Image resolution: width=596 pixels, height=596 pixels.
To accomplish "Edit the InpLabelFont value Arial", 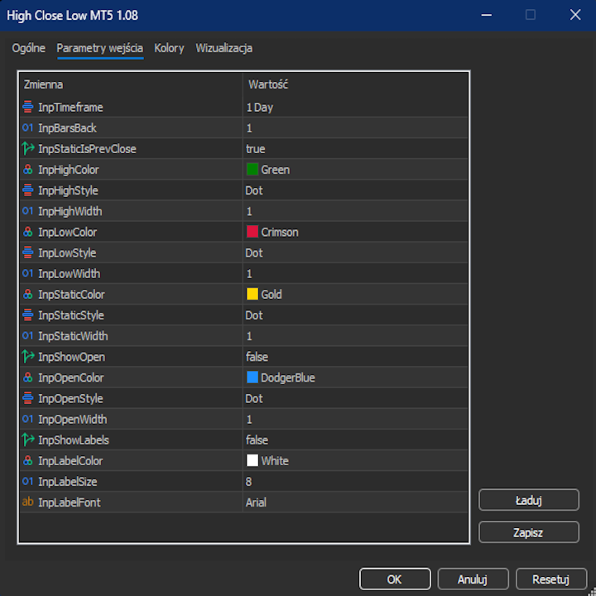I will coord(355,502).
